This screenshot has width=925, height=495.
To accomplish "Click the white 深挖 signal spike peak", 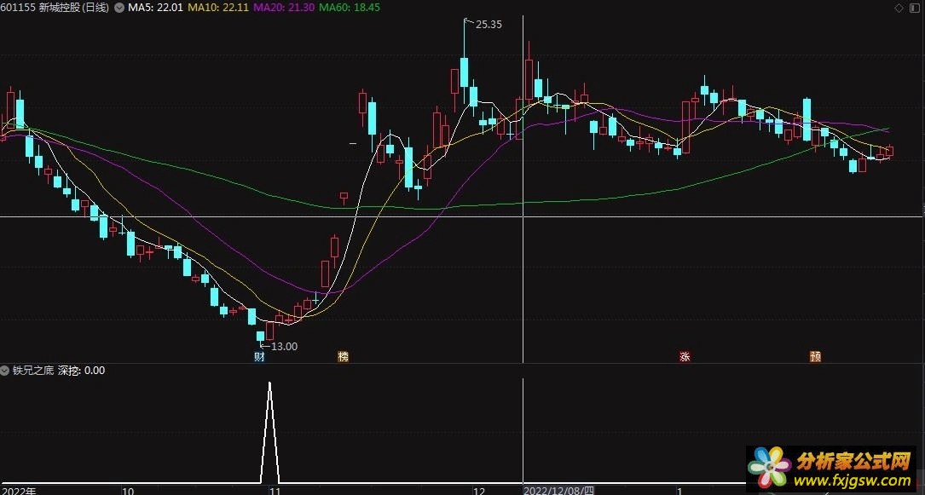I will coord(269,384).
